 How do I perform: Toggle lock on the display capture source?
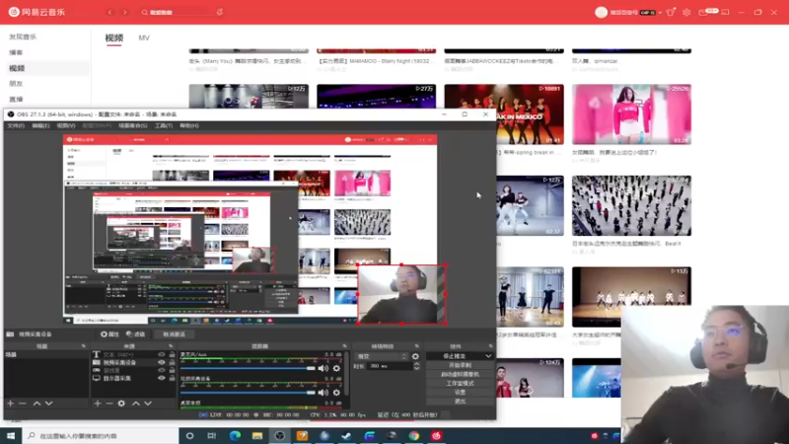click(x=172, y=378)
